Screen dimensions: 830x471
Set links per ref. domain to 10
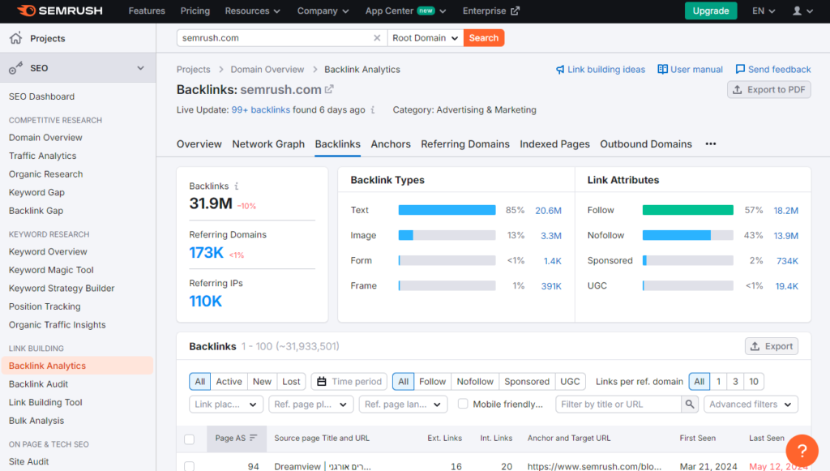click(x=754, y=382)
